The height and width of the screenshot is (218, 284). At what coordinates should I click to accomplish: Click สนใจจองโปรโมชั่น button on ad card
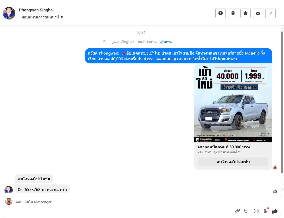pos(233,162)
